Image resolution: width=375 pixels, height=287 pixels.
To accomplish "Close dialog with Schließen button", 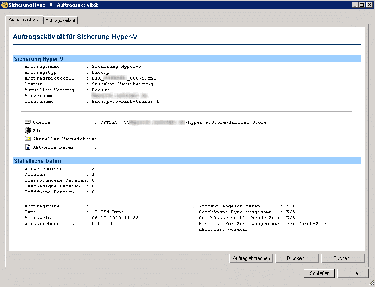I will (x=319, y=273).
